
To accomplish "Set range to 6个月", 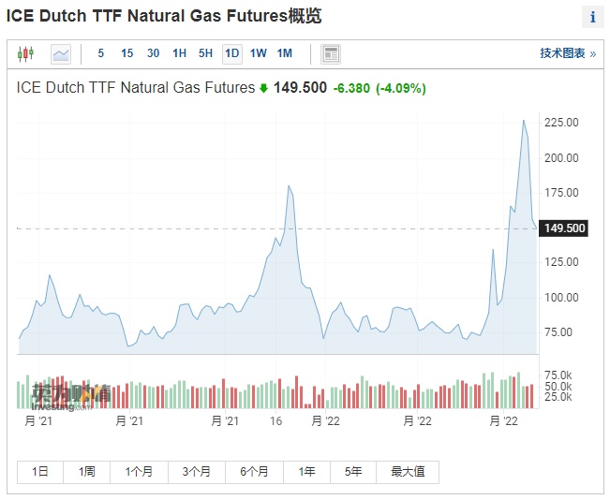I will [253, 471].
